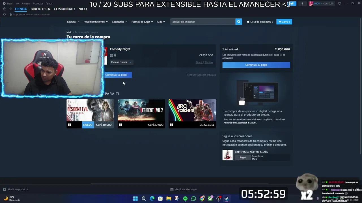Click Comedy Night game title
Screen dimensions: 362x203
(x=120, y=49)
